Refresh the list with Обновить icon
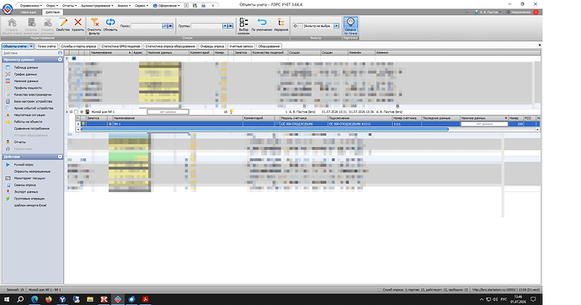 click(110, 24)
